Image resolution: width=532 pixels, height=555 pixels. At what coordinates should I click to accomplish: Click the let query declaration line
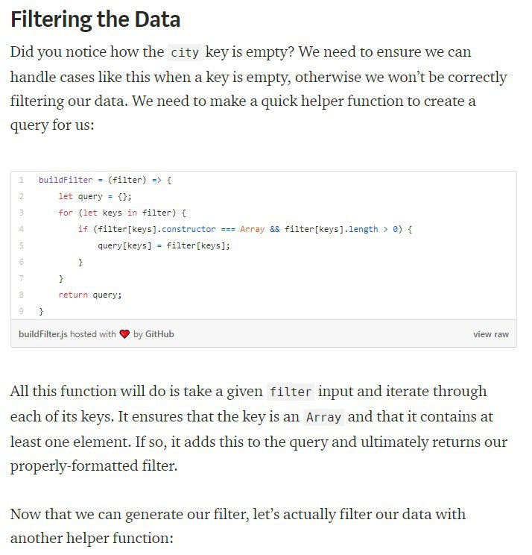95,196
